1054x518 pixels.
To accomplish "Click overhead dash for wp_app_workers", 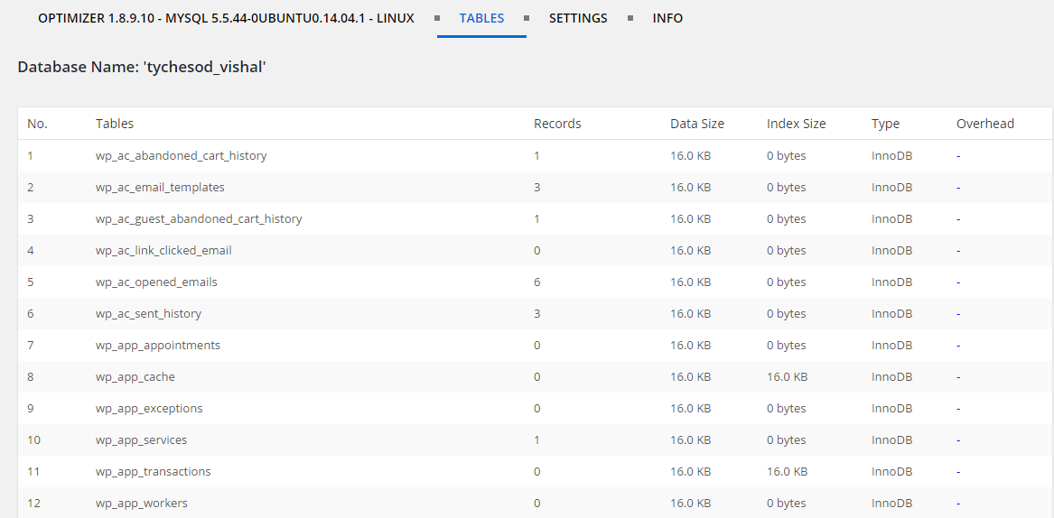I will (958, 504).
